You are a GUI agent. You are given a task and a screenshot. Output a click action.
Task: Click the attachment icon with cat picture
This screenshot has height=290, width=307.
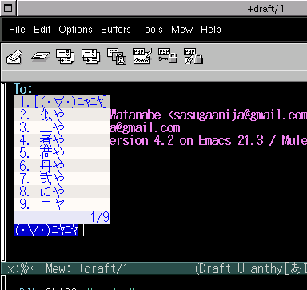pos(117,56)
